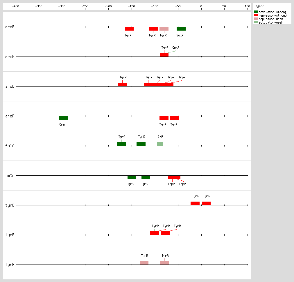Click the -200 ruler tick label
The height and width of the screenshot is (282, 294).
pyautogui.click(x=108, y=6)
